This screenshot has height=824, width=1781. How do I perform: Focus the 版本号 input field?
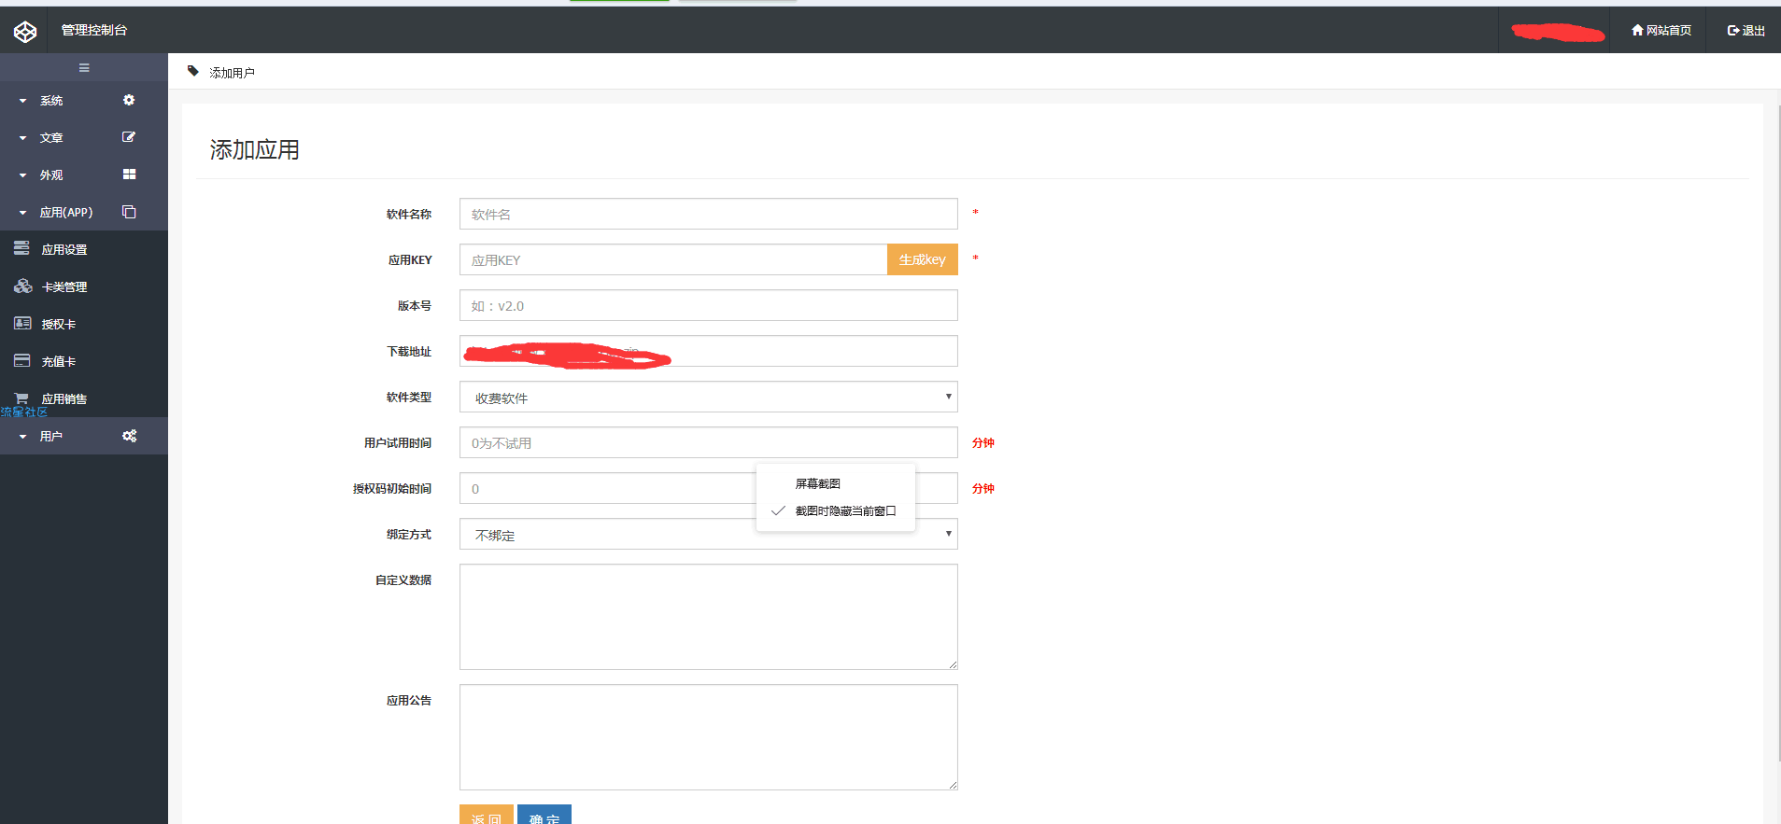pyautogui.click(x=709, y=305)
